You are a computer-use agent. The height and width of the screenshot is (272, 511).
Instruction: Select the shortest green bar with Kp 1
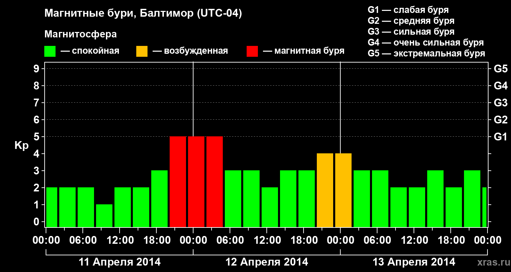point(104,216)
